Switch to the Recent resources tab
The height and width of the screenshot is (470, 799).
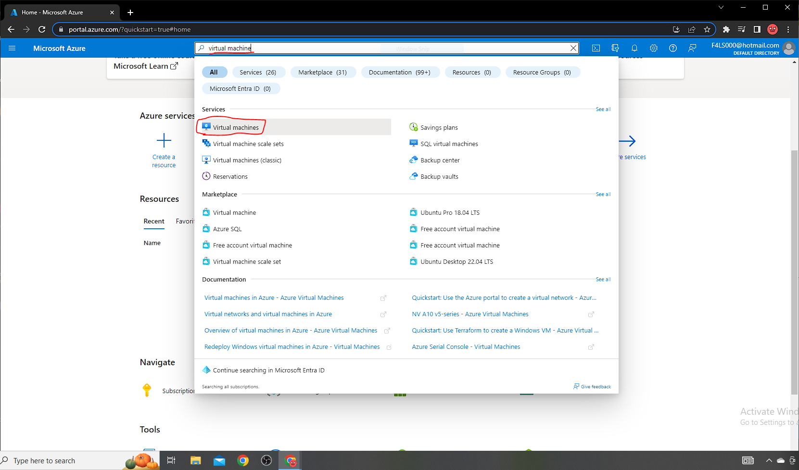click(x=154, y=221)
